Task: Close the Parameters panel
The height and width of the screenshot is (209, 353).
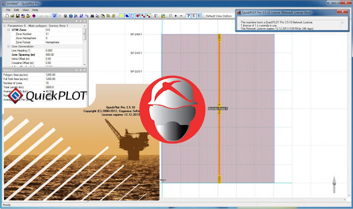Action: (84, 21)
